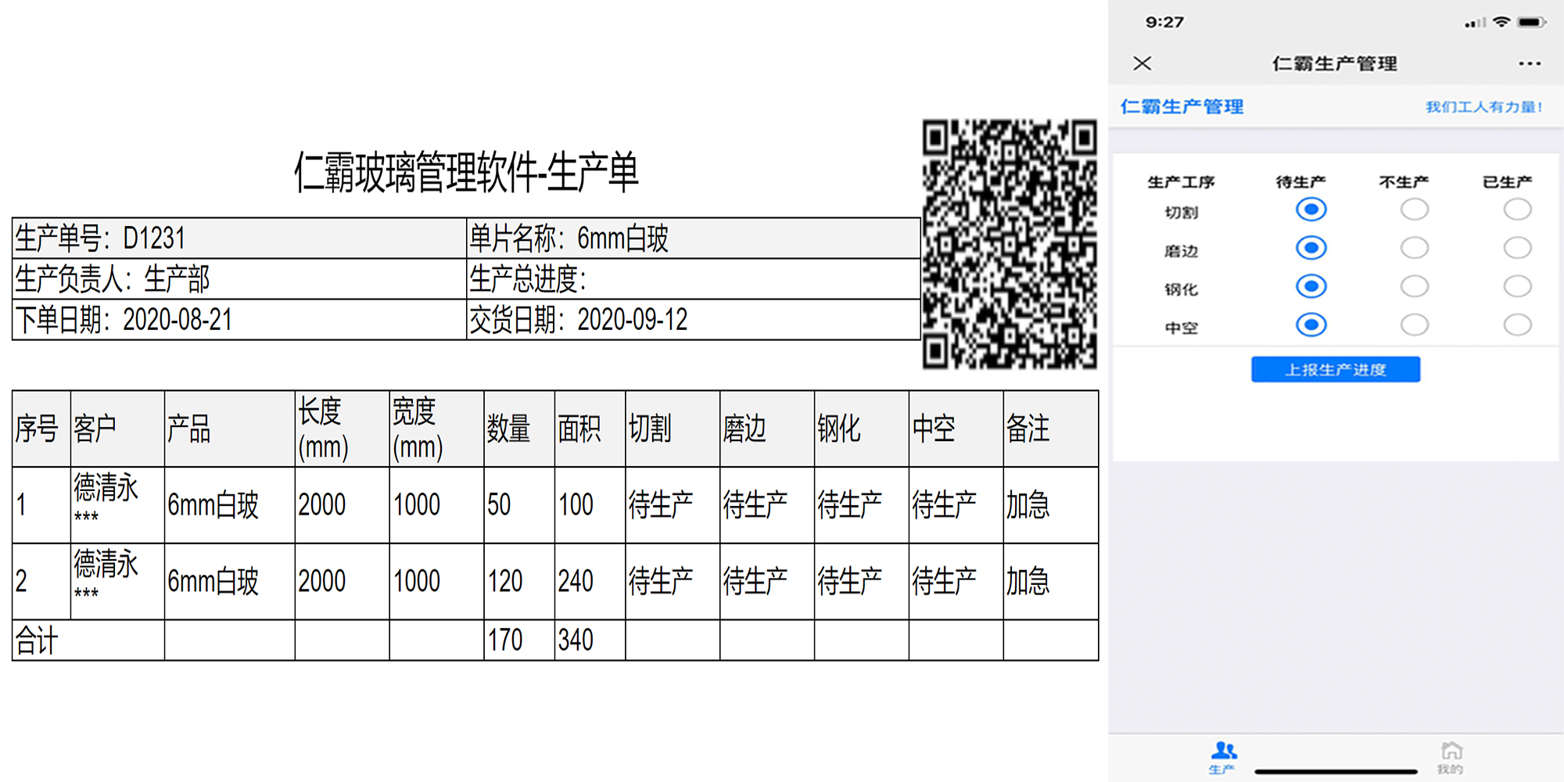The width and height of the screenshot is (1564, 782).
Task: Click the QR code on the production sheet
Action: pos(1010,244)
